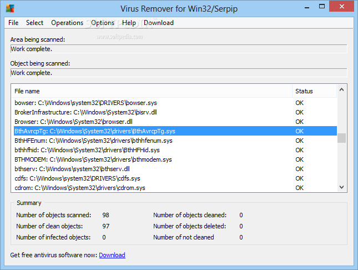Click the list scroll down arrow
358x270 pixels.
tap(341, 187)
